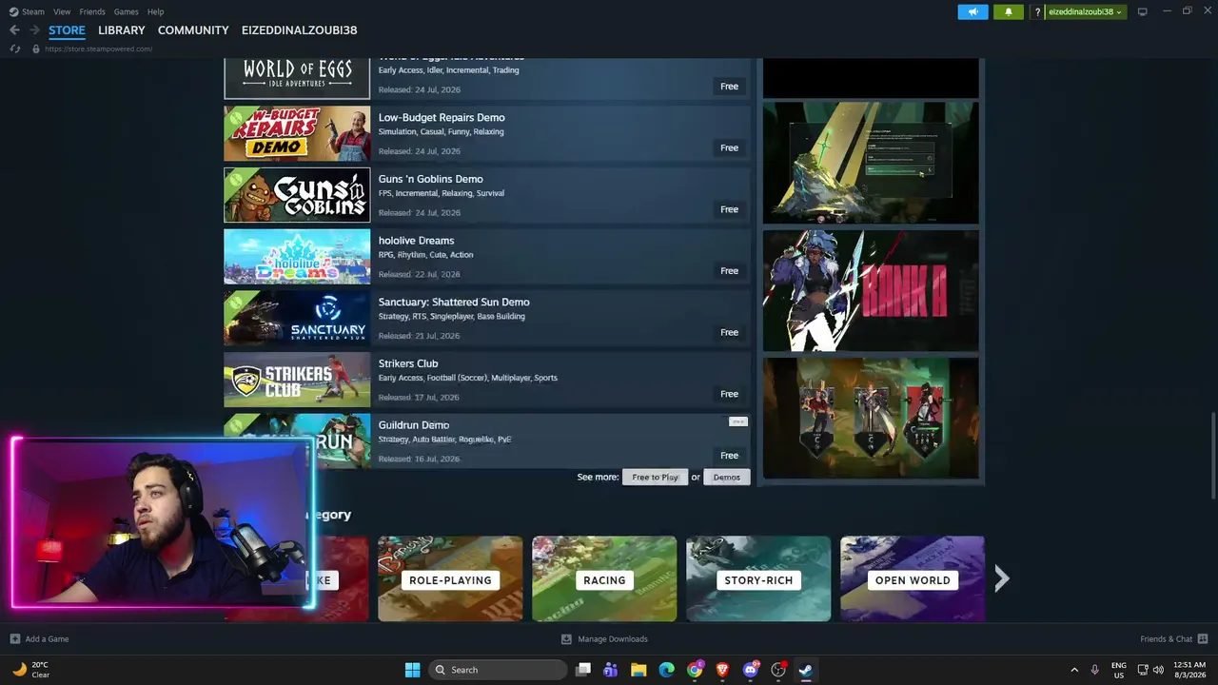Screen dimensions: 1218x685
Task: Launch Microsoft Teams from the taskbar
Action: 611,670
